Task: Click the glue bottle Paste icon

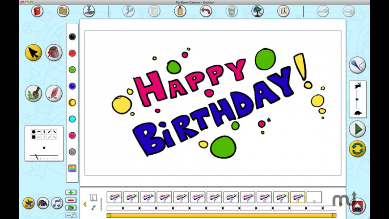Action: point(180,11)
